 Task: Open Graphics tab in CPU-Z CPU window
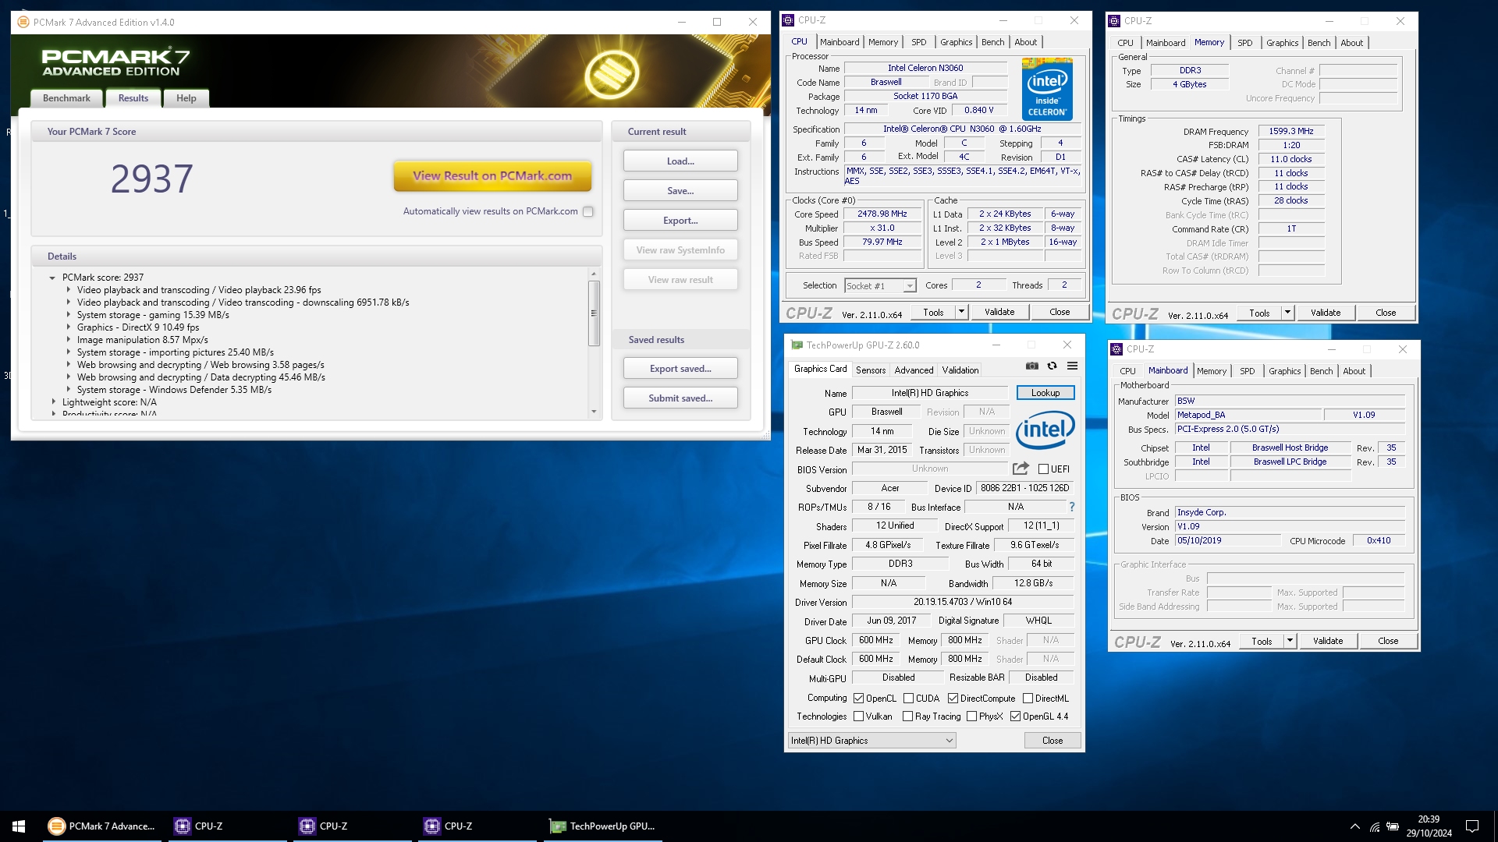(956, 42)
